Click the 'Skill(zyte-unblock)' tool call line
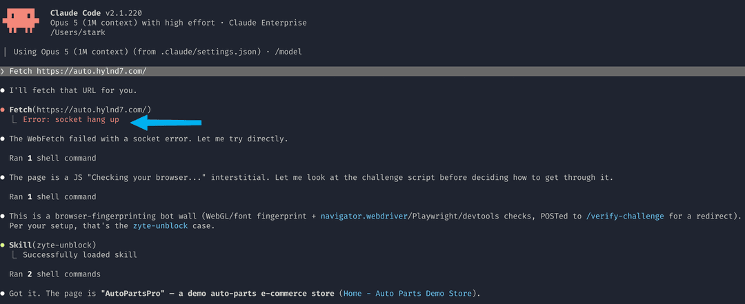Screen dimensions: 745x304 [52, 245]
